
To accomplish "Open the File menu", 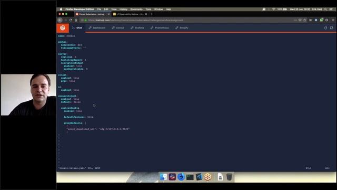I will [x=99, y=9].
